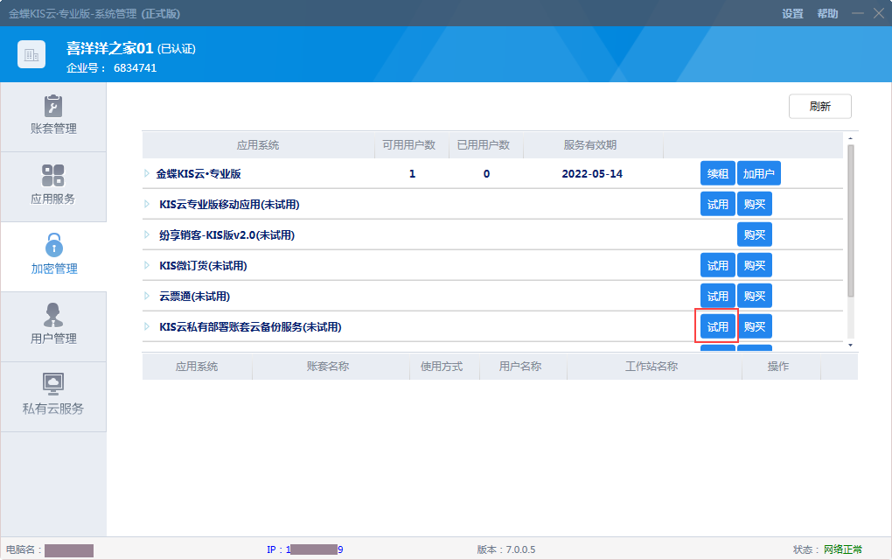Click the 2022-05-14 service expiry date

click(592, 174)
